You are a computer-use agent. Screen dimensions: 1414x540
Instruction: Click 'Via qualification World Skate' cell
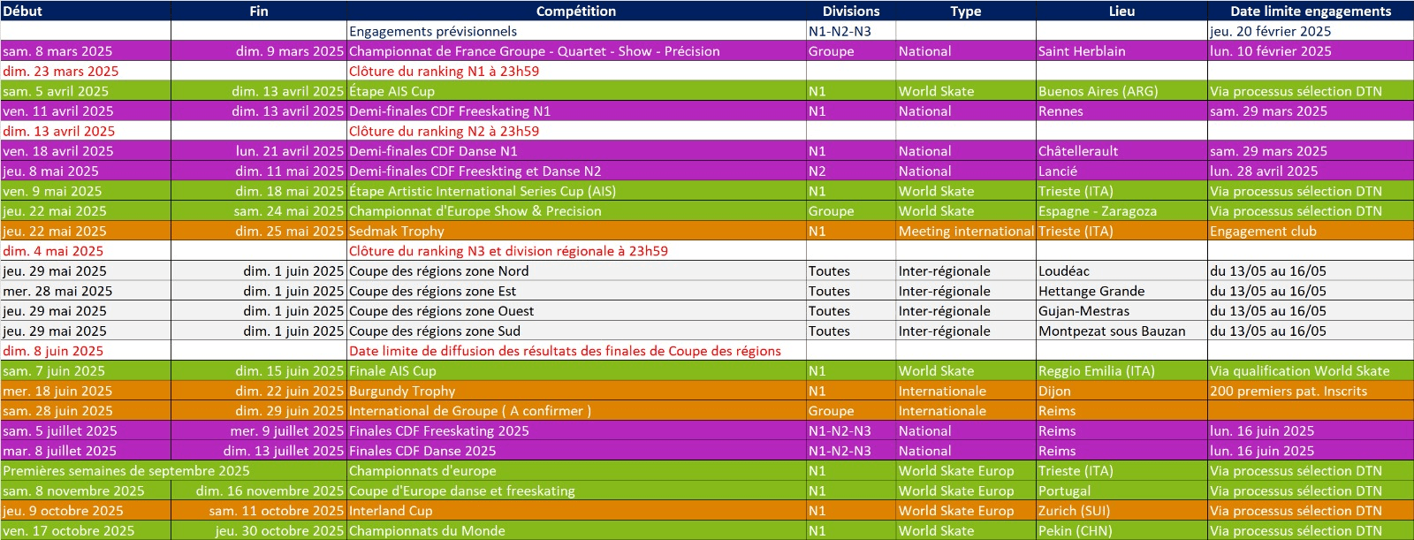pyautogui.click(x=1311, y=371)
